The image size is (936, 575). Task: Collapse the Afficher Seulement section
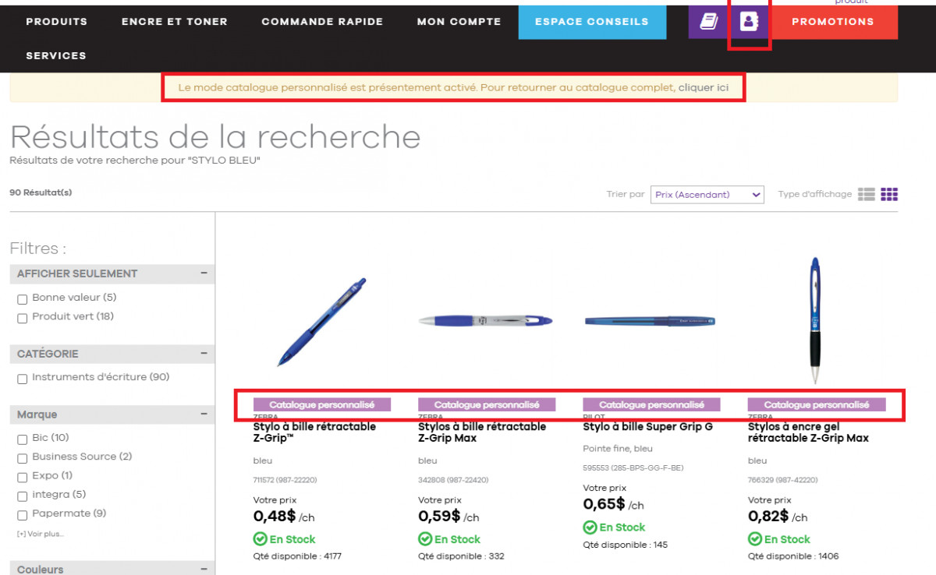pos(206,273)
